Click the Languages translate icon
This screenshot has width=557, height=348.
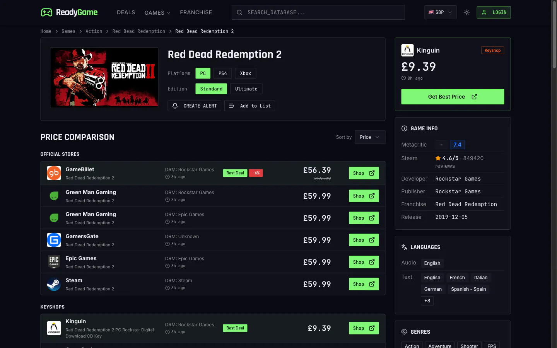pos(404,247)
